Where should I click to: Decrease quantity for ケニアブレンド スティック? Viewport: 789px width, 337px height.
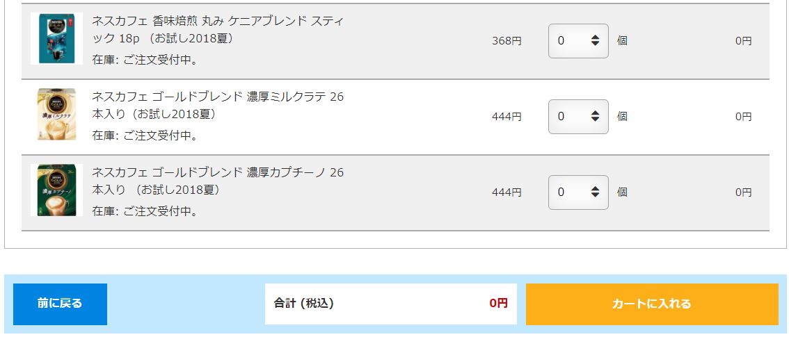pyautogui.click(x=596, y=44)
